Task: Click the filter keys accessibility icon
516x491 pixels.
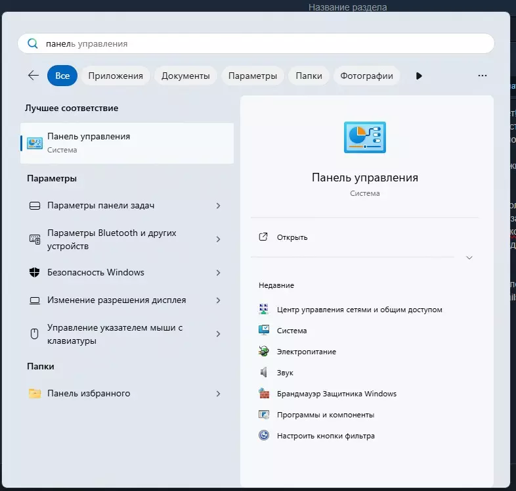Action: [264, 435]
